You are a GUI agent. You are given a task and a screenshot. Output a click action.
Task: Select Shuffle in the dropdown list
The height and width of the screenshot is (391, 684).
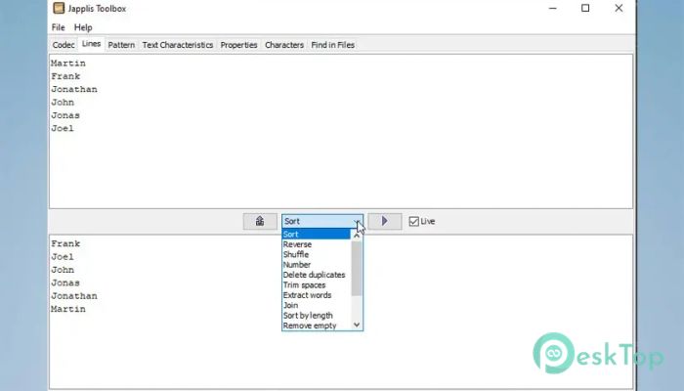click(x=317, y=254)
